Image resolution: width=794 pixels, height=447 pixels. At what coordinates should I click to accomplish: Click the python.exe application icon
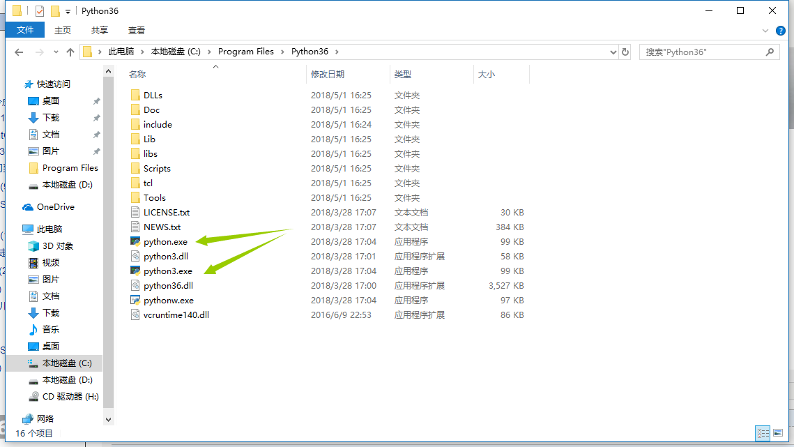coord(135,242)
